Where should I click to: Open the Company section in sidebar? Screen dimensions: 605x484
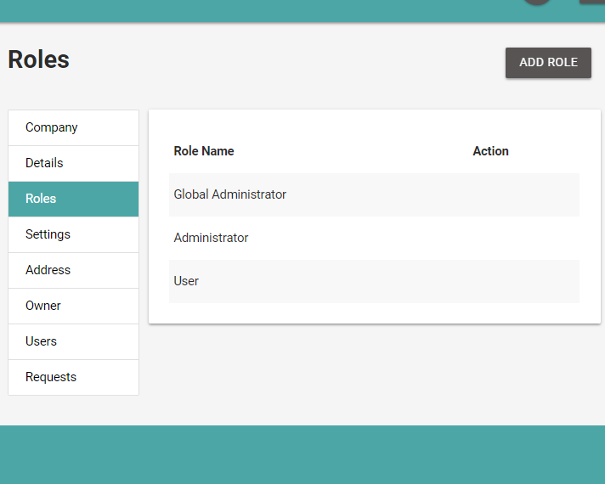point(73,127)
